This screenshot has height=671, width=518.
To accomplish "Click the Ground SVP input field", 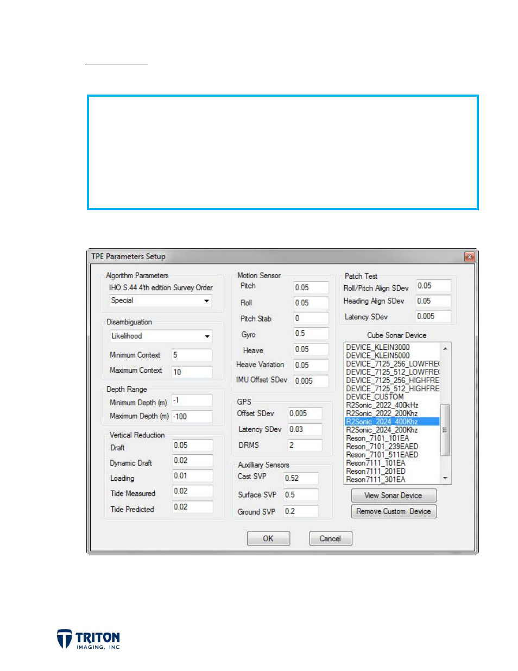I will pyautogui.click(x=301, y=511).
